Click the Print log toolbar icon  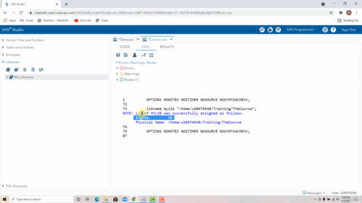click(135, 55)
